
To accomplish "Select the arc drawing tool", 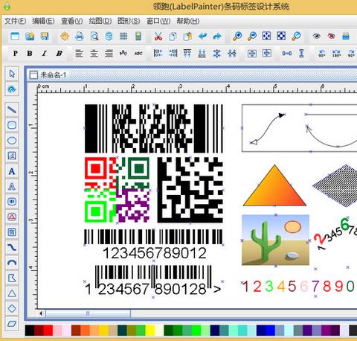I will [12, 263].
